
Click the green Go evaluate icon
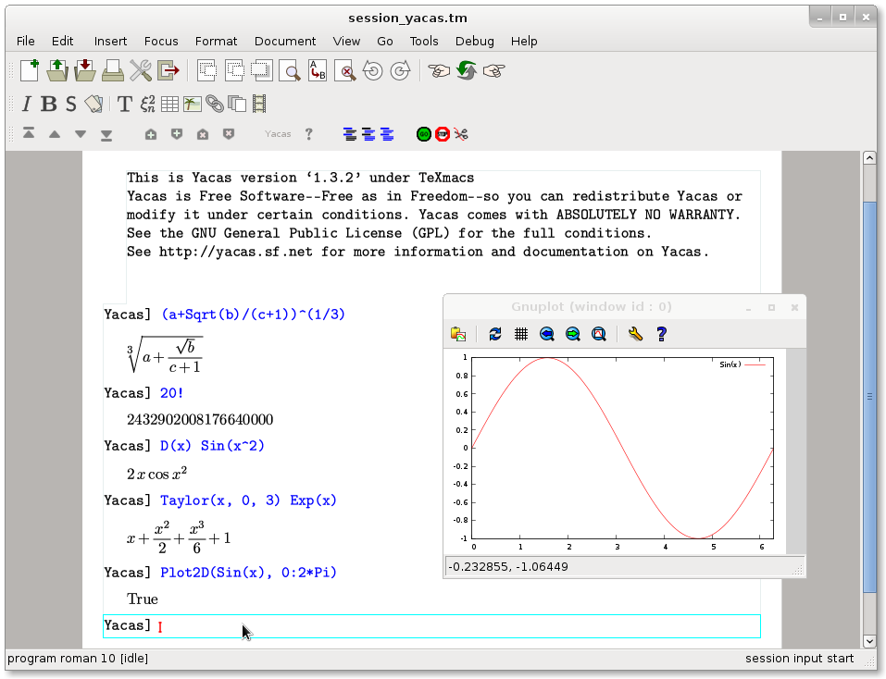[x=424, y=134]
